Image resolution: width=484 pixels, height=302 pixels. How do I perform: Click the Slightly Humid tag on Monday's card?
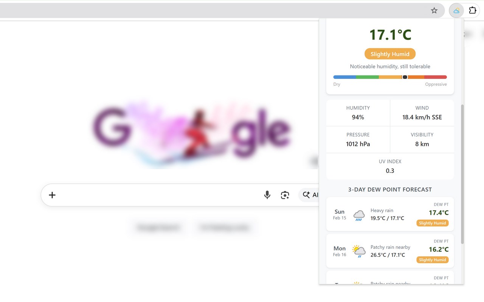point(433,260)
